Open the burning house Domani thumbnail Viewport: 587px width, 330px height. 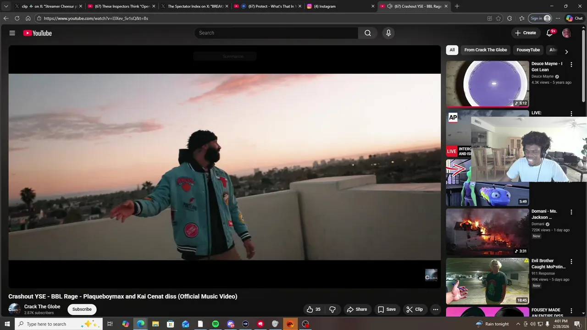pos(487,232)
